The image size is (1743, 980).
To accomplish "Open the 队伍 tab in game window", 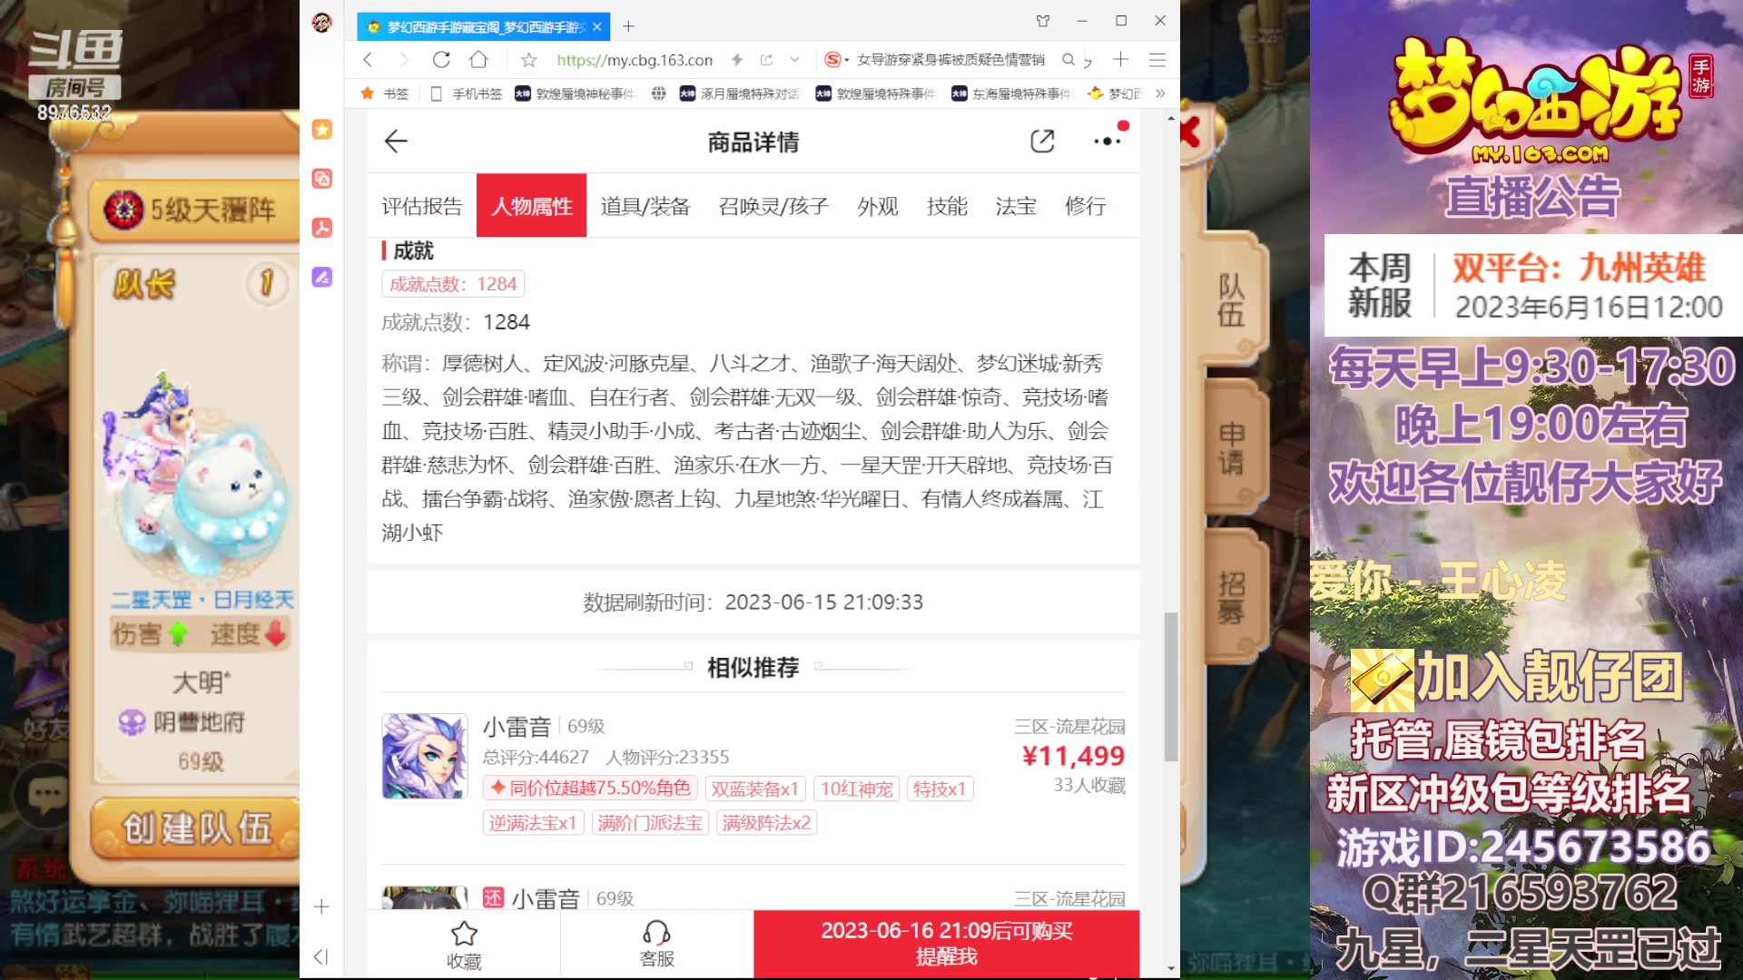I will pyautogui.click(x=1231, y=299).
